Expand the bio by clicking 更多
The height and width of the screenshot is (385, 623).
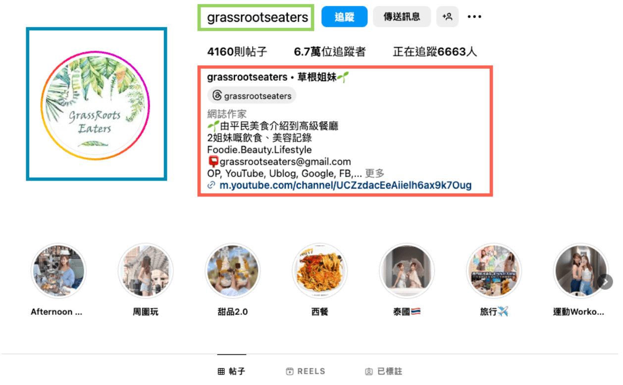[375, 173]
